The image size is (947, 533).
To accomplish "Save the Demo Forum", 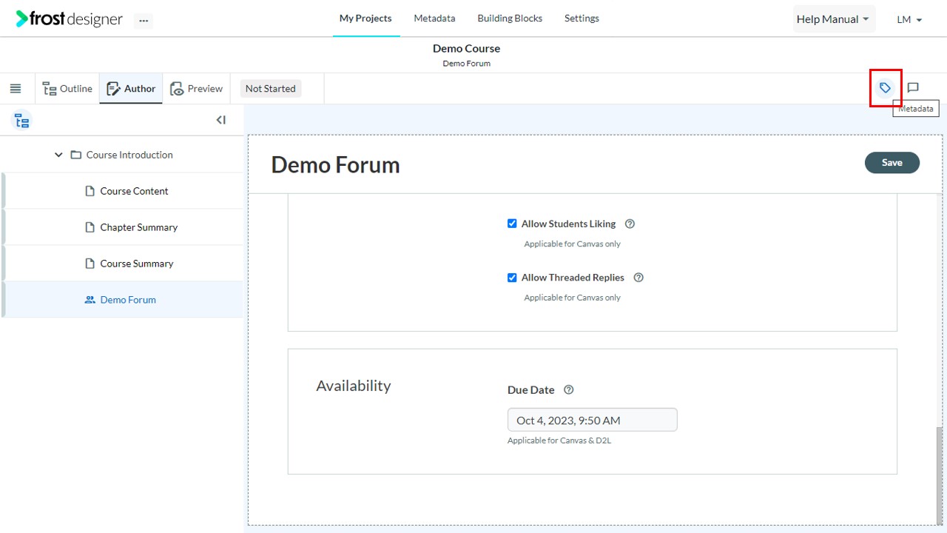I will [x=892, y=163].
